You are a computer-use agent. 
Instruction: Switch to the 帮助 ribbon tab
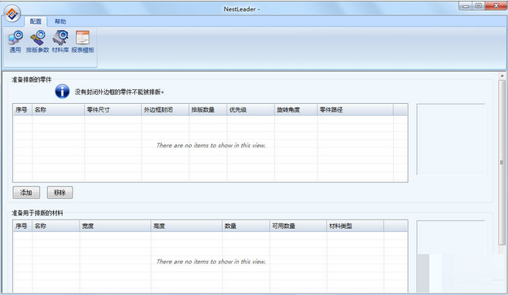(60, 22)
